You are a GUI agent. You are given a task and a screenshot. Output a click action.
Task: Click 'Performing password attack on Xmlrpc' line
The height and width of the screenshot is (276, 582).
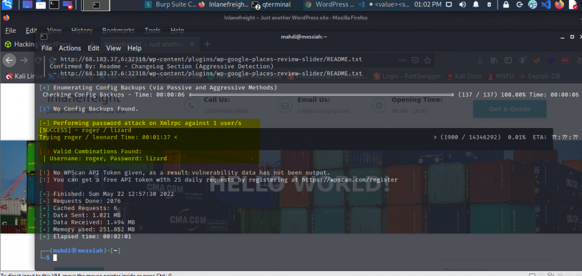[140, 123]
